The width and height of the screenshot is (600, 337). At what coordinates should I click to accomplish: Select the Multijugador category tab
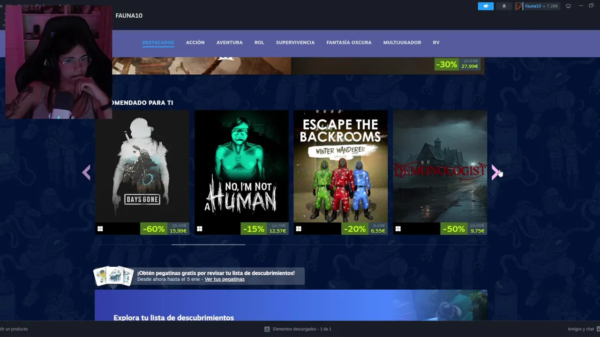point(402,43)
